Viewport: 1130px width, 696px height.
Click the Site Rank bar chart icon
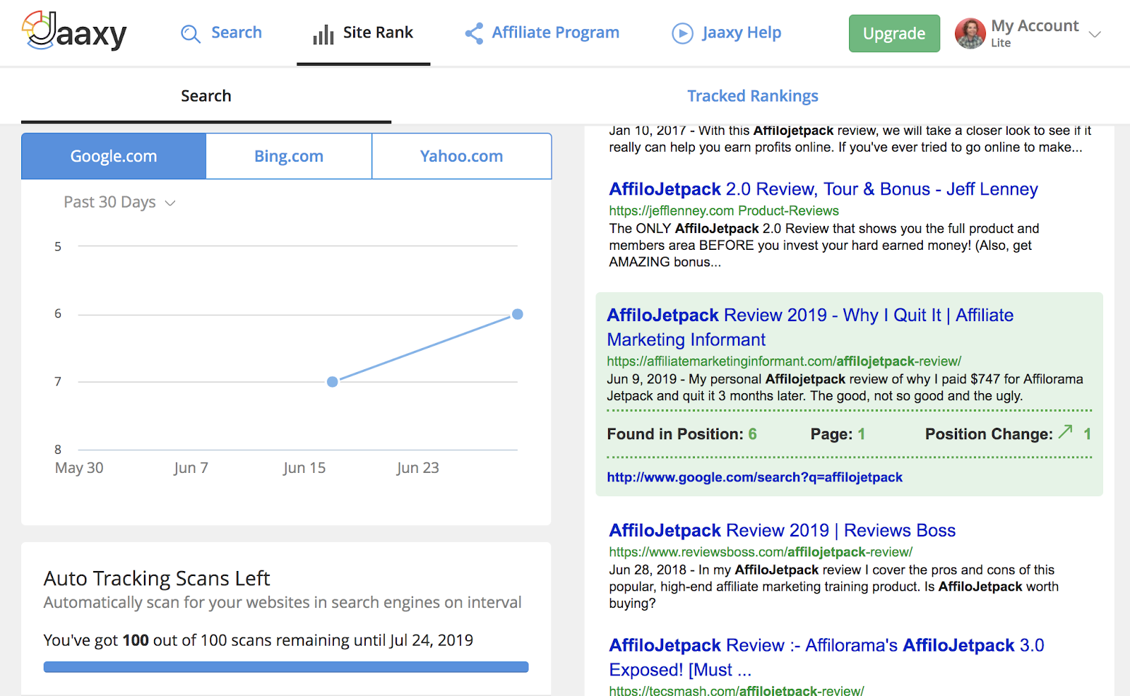323,34
